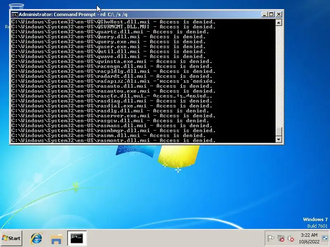The image size is (330, 247).
Task: Click the muted volume tray icon
Action: [x=291, y=238]
